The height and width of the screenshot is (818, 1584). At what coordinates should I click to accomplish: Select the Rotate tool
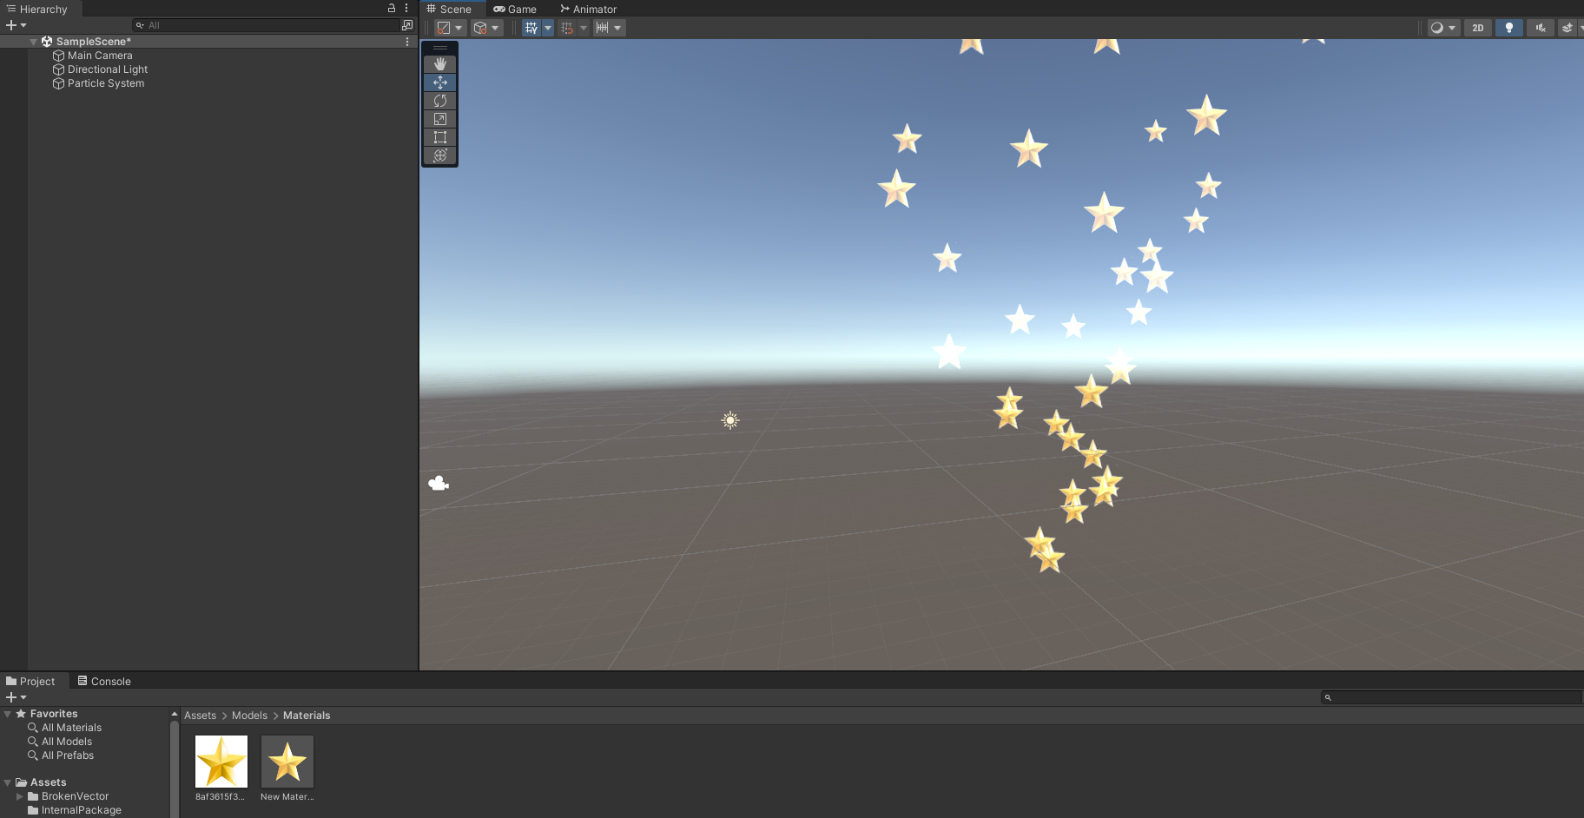point(440,101)
